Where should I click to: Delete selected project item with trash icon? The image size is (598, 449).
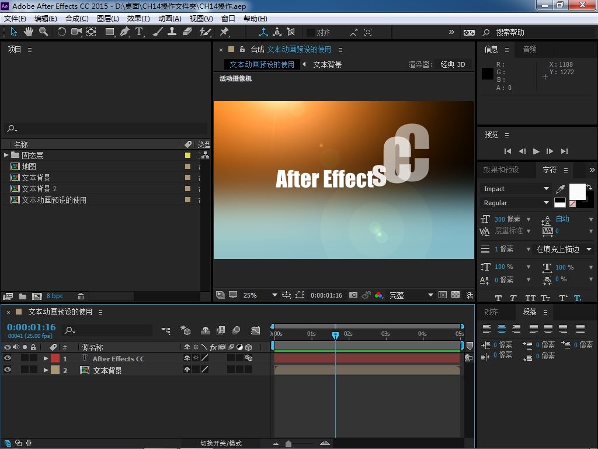[81, 296]
